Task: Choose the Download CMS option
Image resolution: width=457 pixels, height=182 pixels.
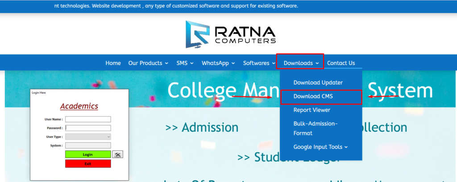Action: point(313,97)
